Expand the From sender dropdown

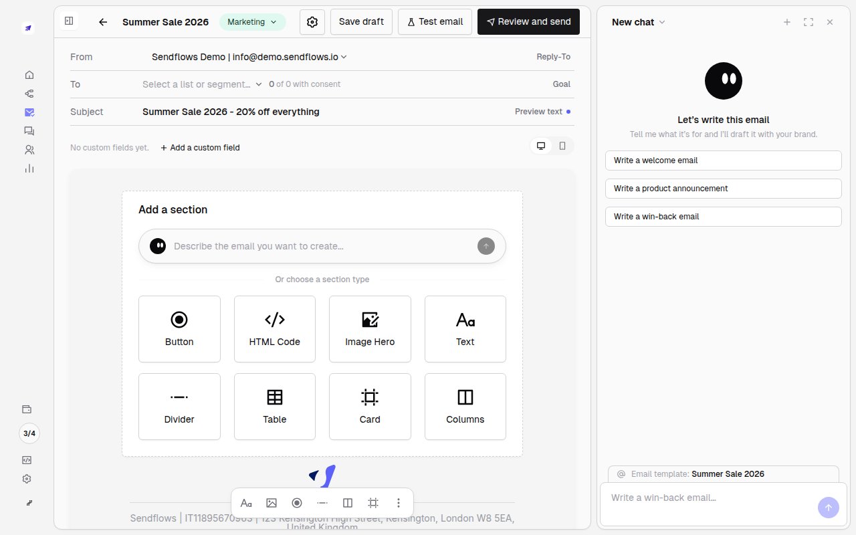pyautogui.click(x=249, y=57)
